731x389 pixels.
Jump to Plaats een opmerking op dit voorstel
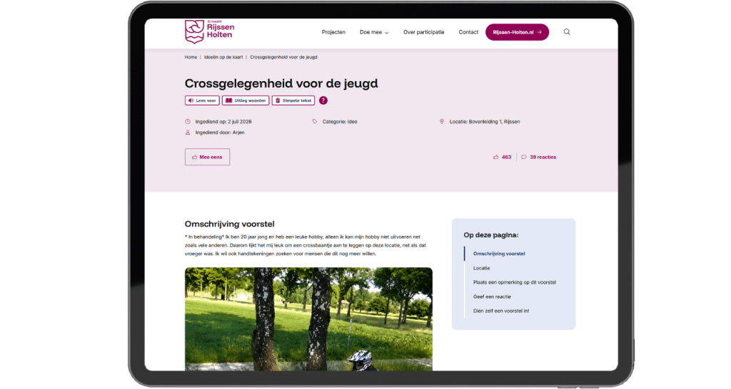(x=514, y=282)
